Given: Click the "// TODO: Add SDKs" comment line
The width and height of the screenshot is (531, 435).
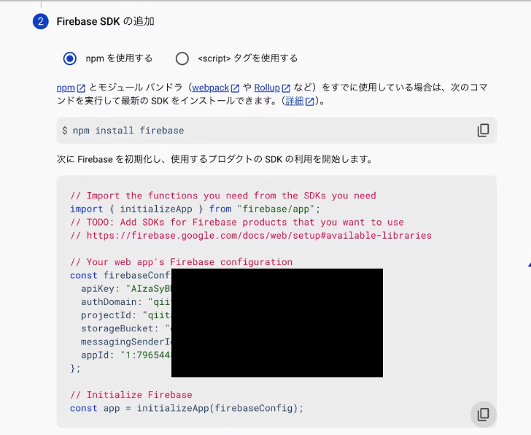Looking at the screenshot, I should coord(237,222).
